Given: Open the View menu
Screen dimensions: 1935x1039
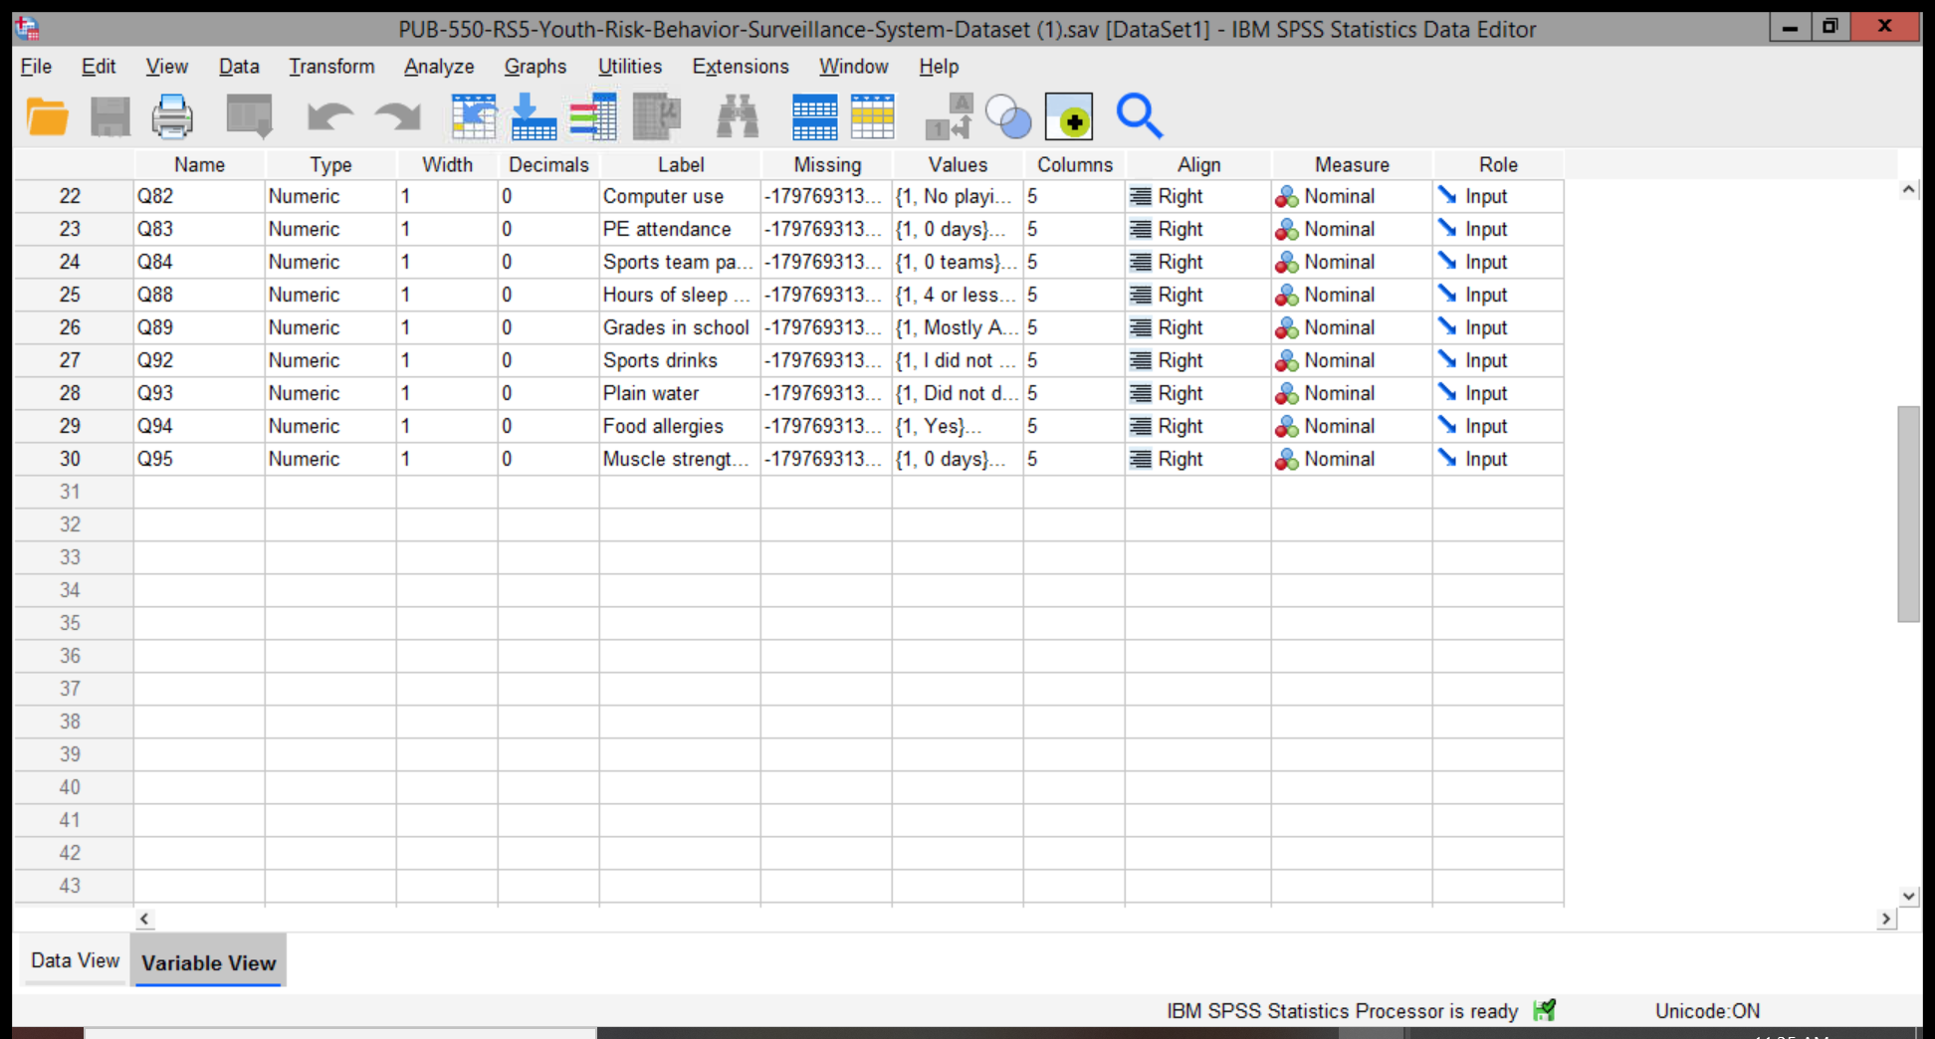Looking at the screenshot, I should point(166,67).
